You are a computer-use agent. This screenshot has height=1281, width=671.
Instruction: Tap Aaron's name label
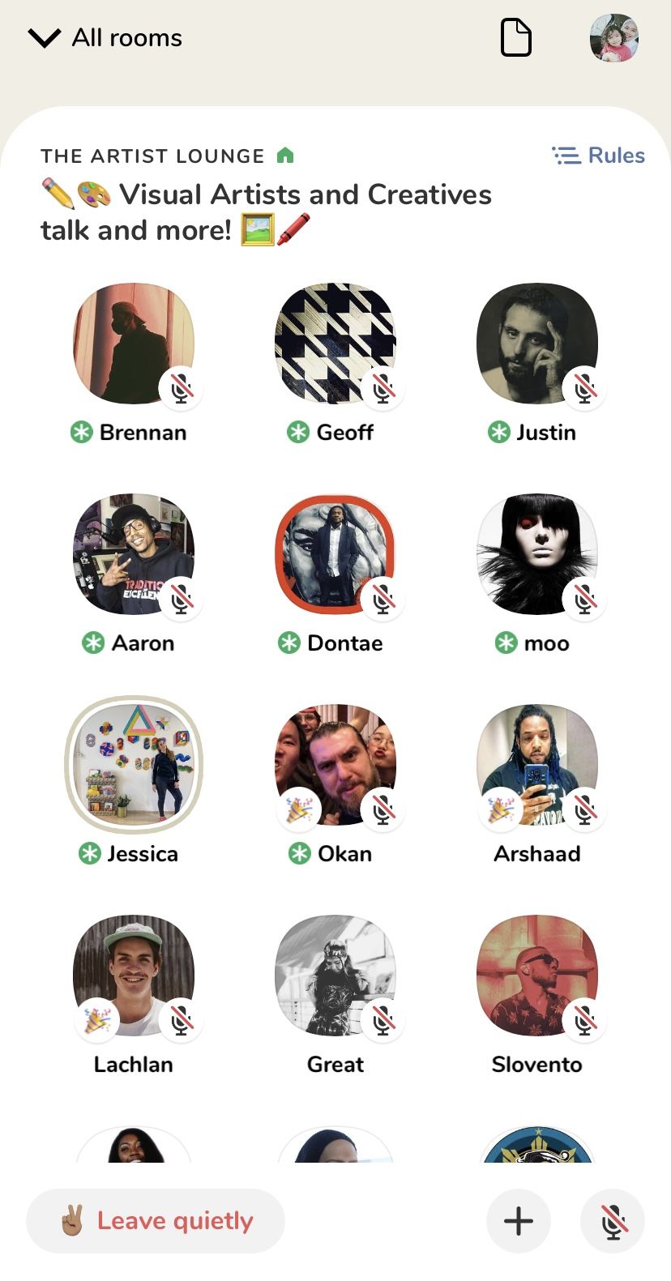(143, 643)
